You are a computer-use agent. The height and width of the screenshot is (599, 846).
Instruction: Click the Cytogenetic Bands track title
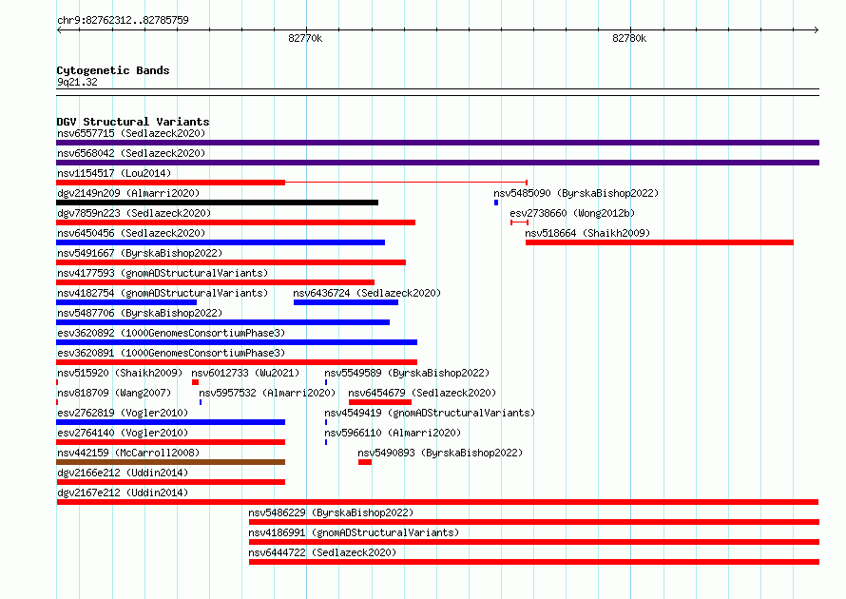[x=113, y=70]
